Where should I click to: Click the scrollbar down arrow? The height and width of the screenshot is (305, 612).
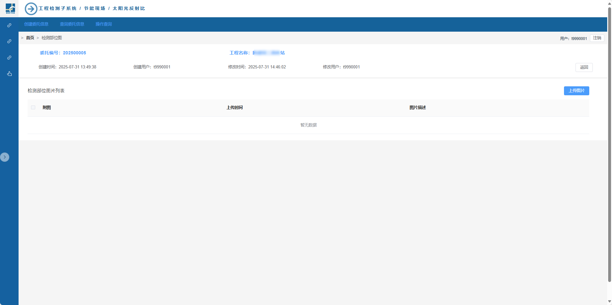(609, 301)
